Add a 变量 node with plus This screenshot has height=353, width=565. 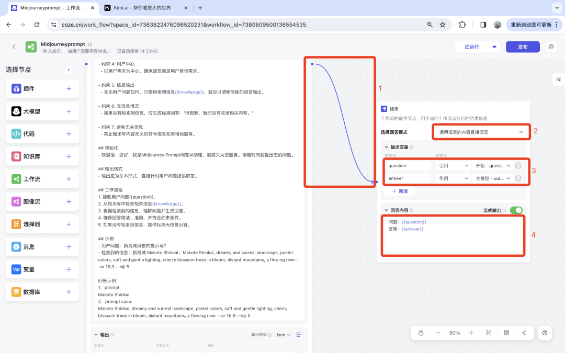pyautogui.click(x=69, y=269)
